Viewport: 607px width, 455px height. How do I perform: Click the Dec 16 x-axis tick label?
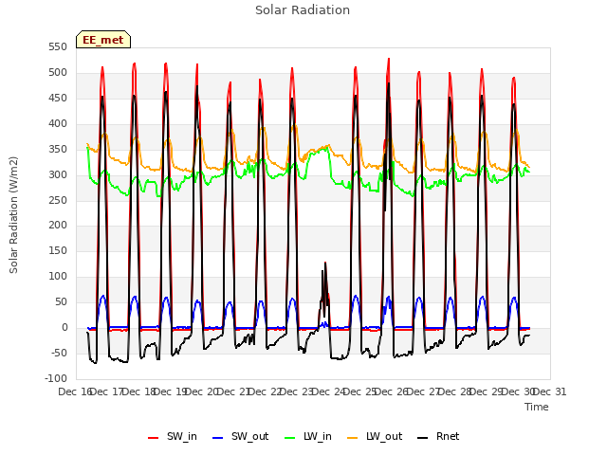coord(75,391)
